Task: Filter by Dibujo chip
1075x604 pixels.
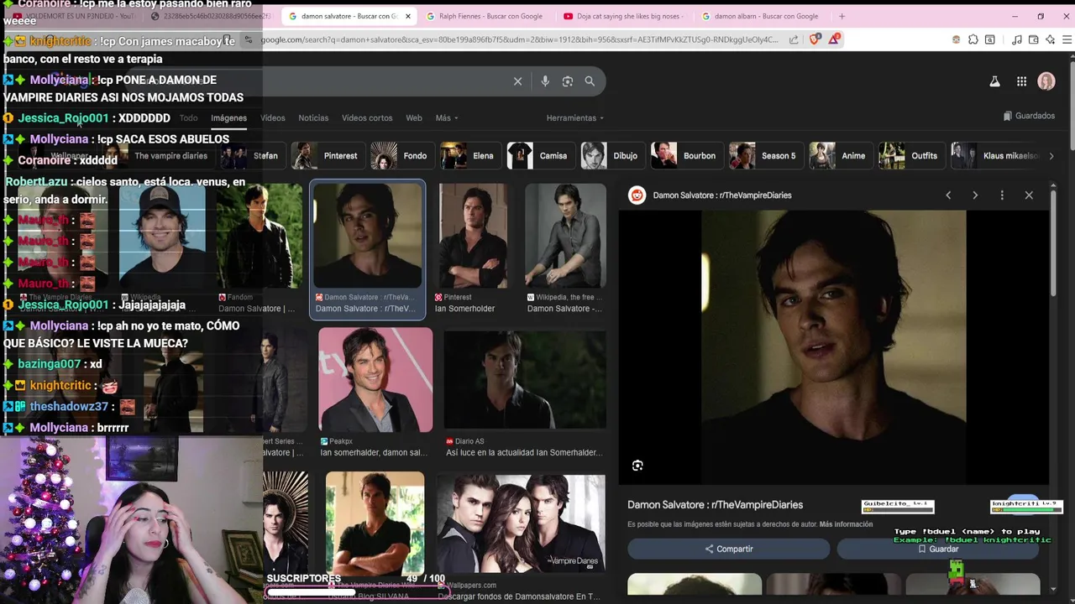Action: point(612,156)
